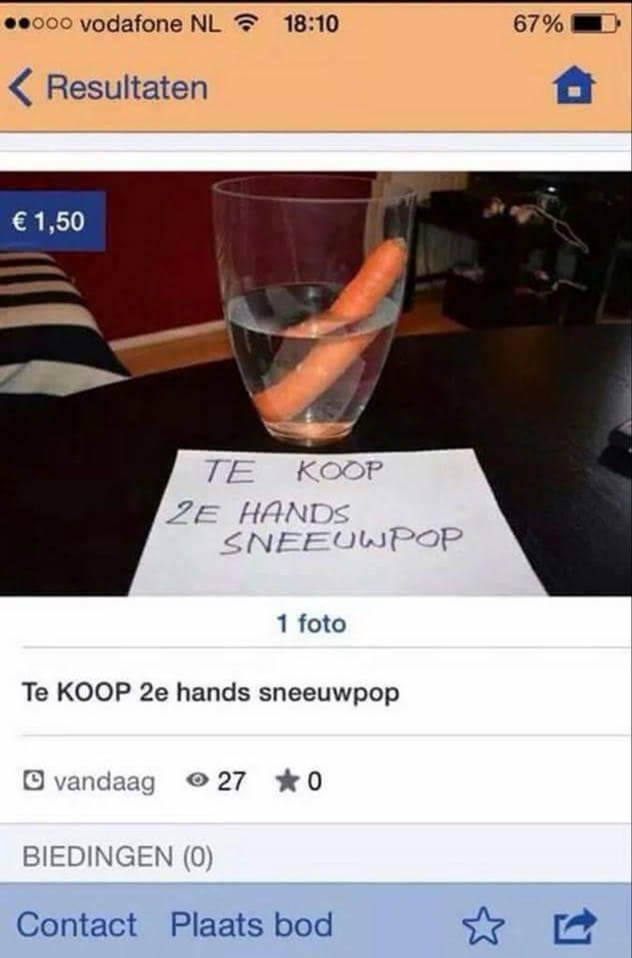The width and height of the screenshot is (632, 958).
Task: Tap the clock icon beside vandaag
Action: (x=34, y=780)
